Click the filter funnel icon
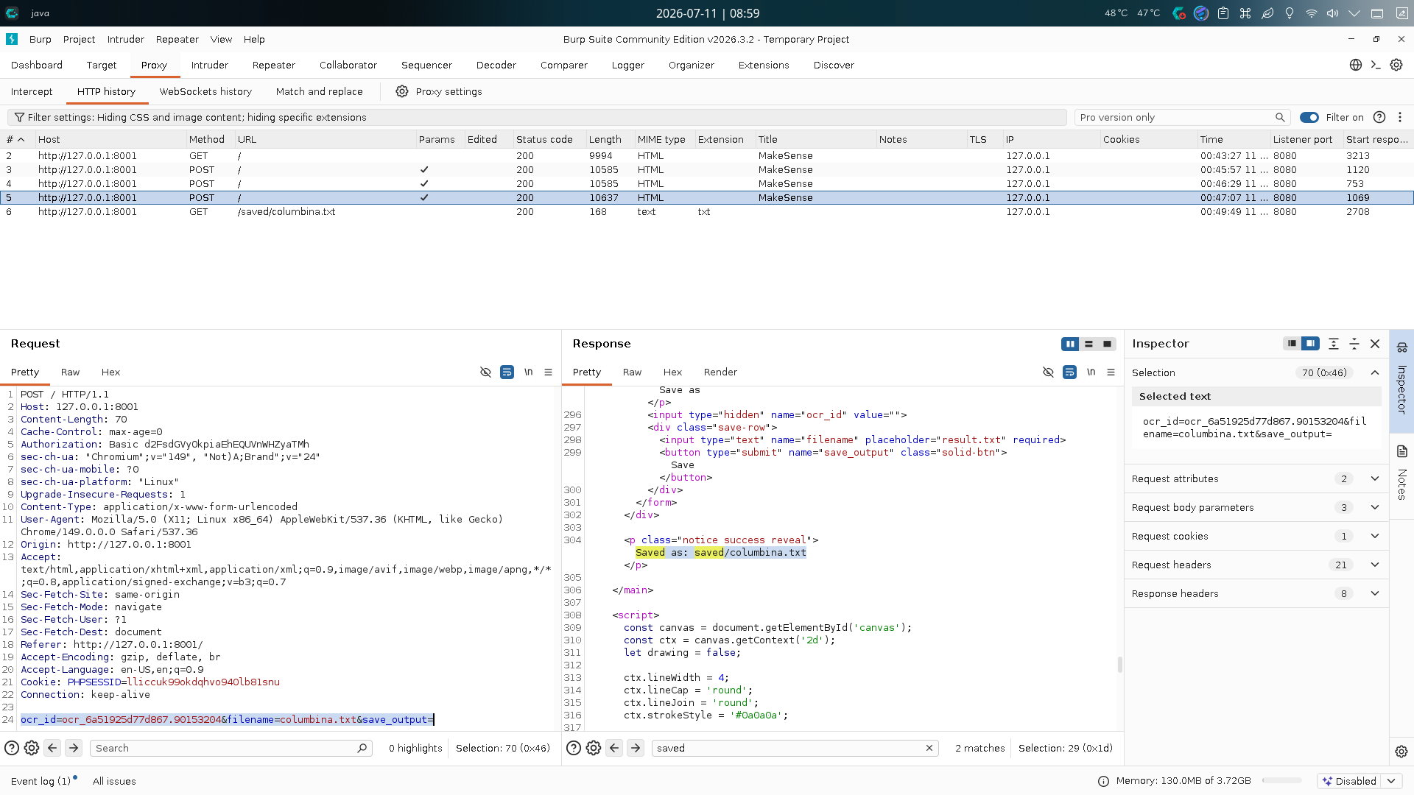The height and width of the screenshot is (795, 1414). pos(20,117)
